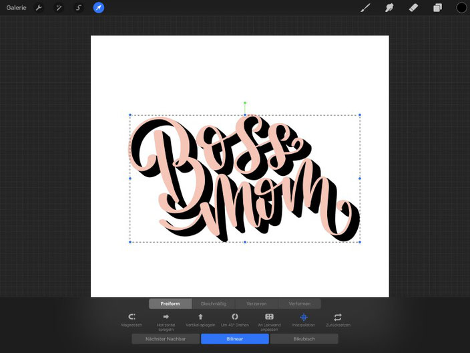Click the top-right transform handle
Viewport: 470px width, 353px height.
[x=360, y=115]
